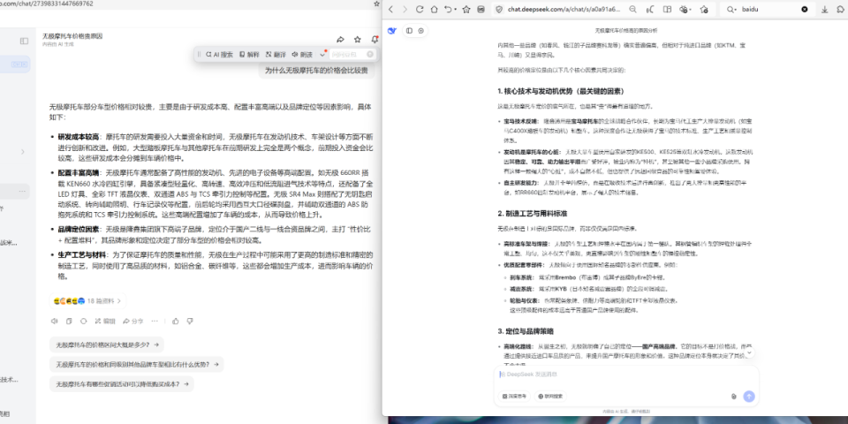Click read-aloud icon in right browser address bar

coord(650,9)
